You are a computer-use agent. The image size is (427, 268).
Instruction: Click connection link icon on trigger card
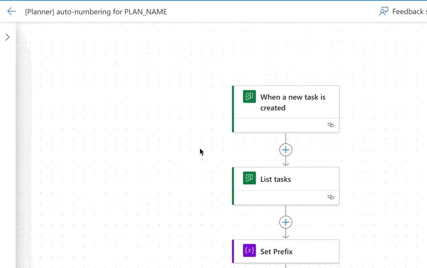click(x=330, y=125)
